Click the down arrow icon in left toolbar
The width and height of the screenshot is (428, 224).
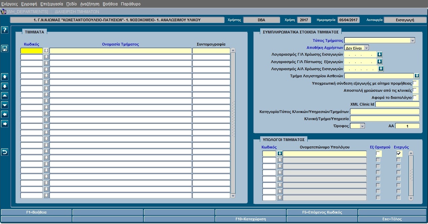pos(5,86)
